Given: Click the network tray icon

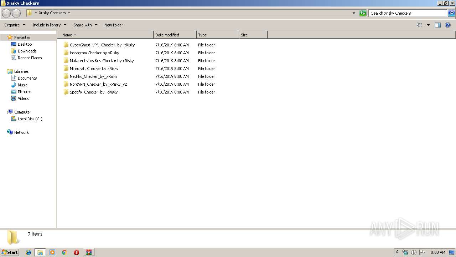Looking at the screenshot, I should [405, 252].
